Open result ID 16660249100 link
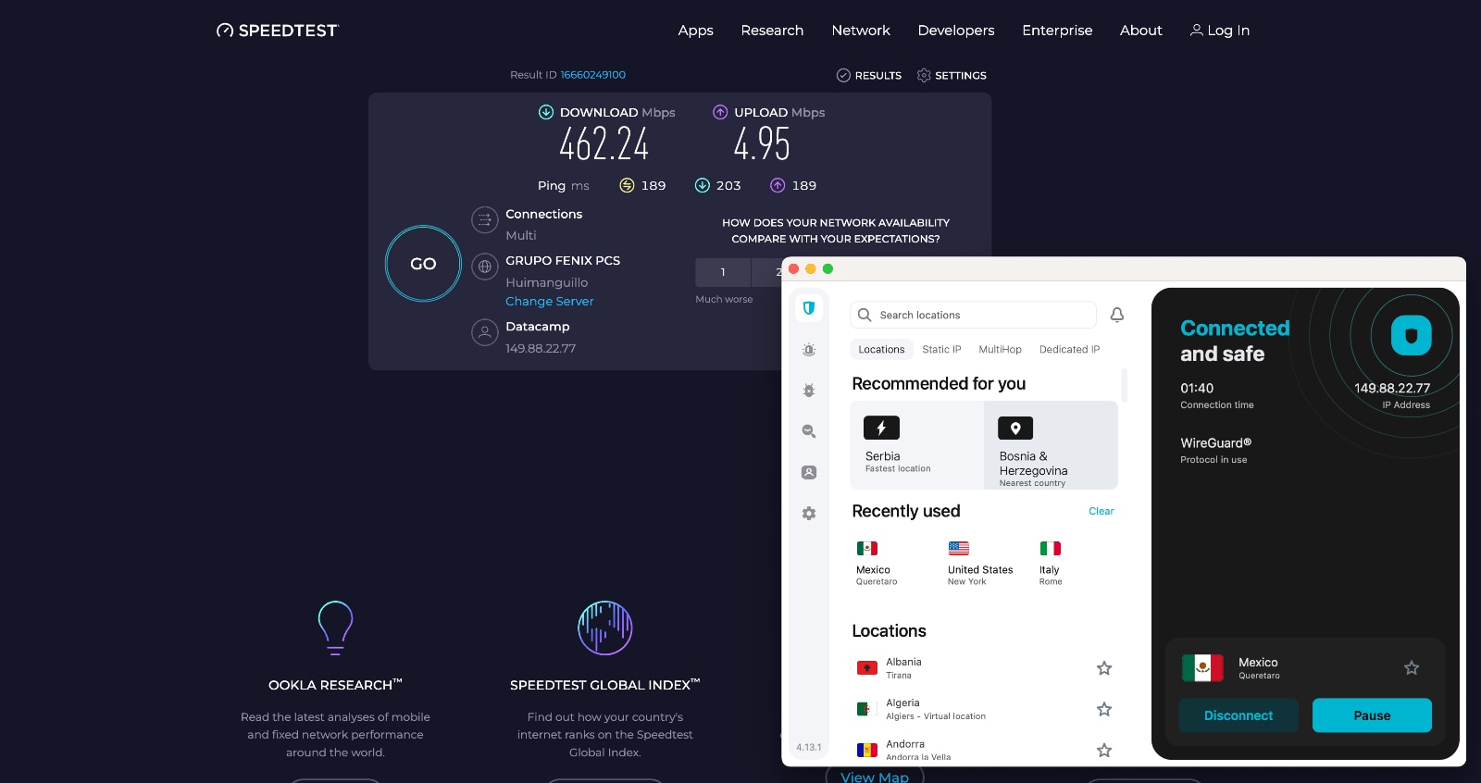This screenshot has width=1481, height=783. [x=592, y=75]
